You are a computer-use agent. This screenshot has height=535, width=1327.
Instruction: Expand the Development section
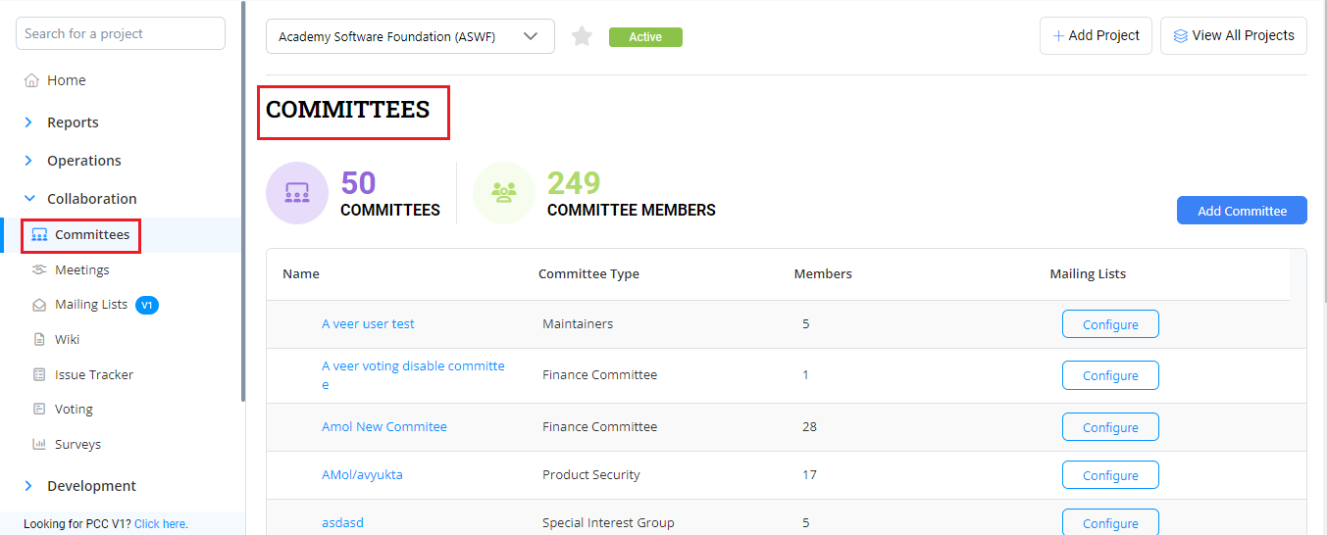pos(28,486)
